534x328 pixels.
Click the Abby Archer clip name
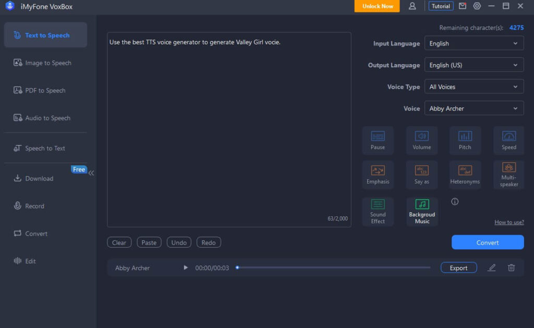(x=132, y=268)
